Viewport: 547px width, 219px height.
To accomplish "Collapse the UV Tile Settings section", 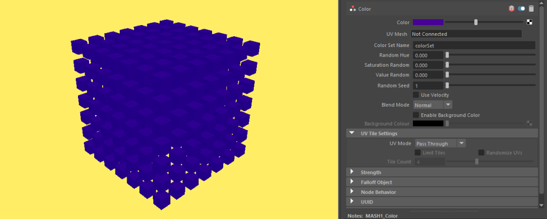I will [x=352, y=134].
